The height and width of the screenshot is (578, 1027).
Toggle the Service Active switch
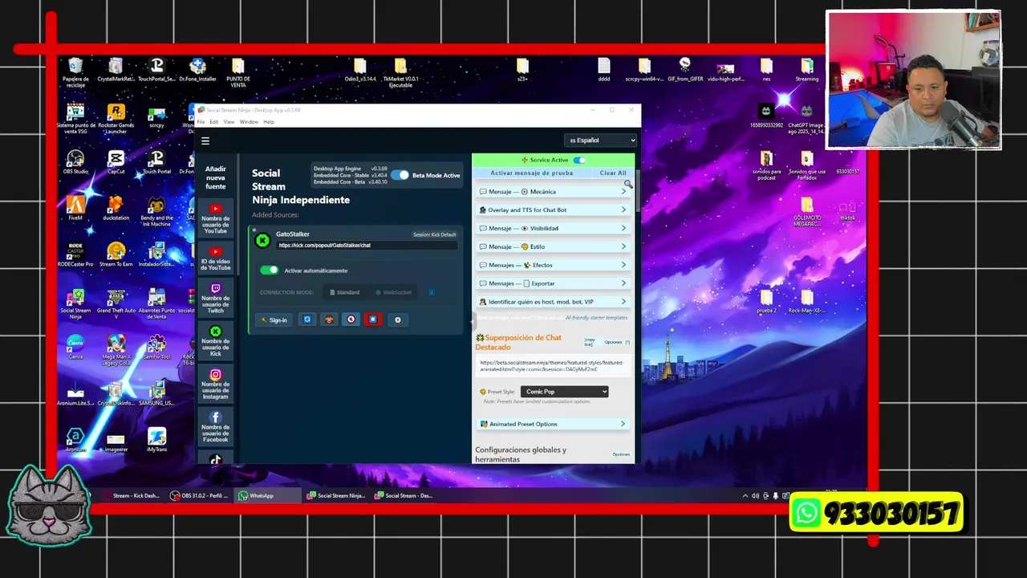click(578, 160)
